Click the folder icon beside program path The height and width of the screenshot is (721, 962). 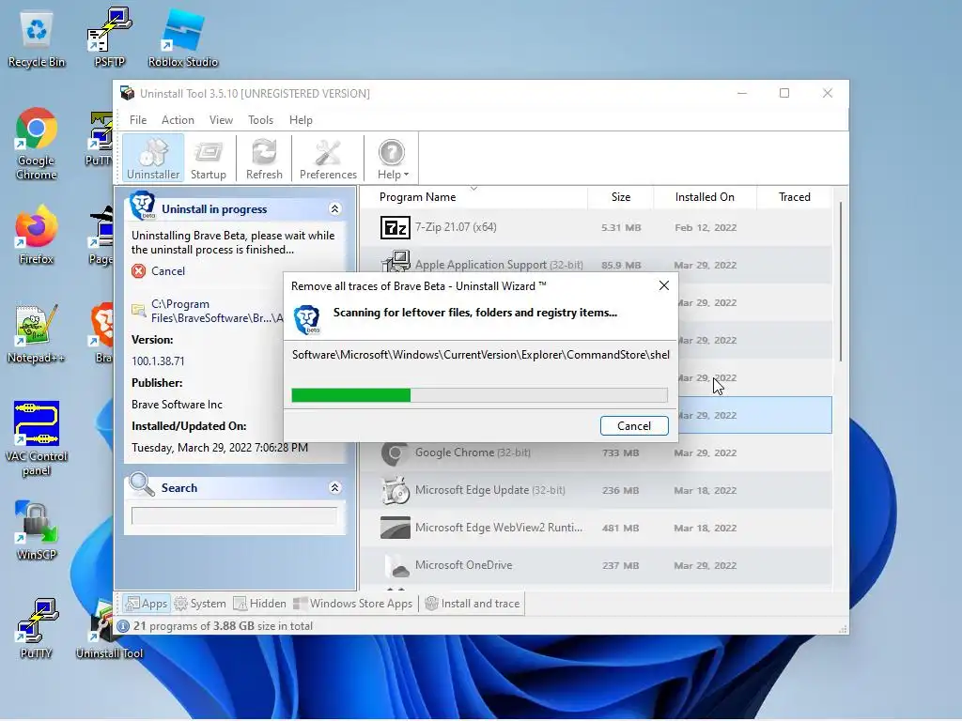[139, 310]
